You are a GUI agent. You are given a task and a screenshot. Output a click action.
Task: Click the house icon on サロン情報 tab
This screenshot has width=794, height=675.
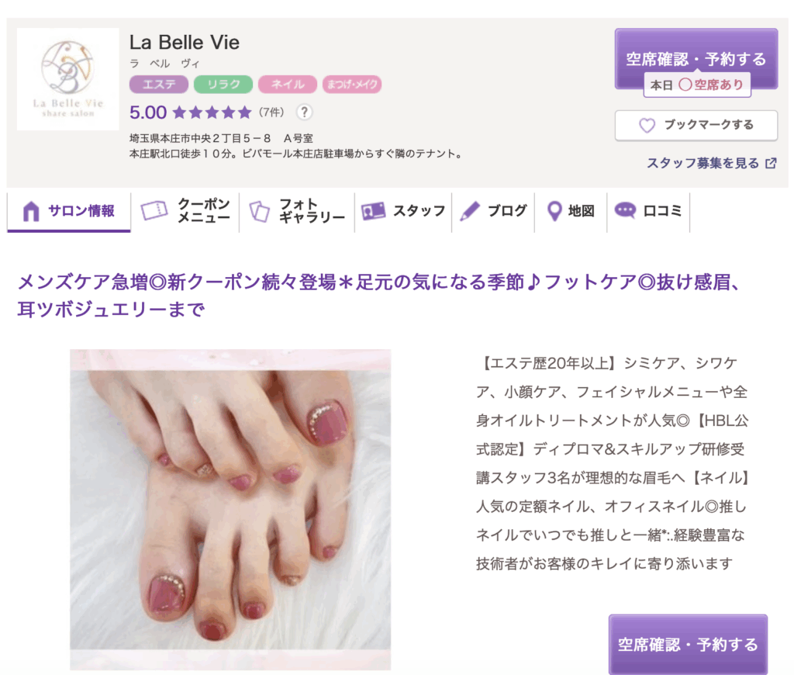[x=31, y=211]
